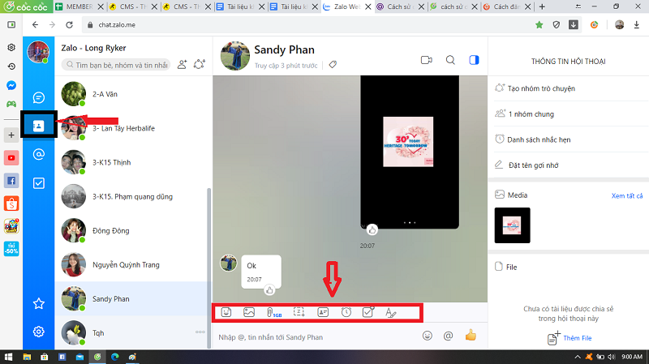Open YouTube shortcut in Cốc Cốc side panel

(x=11, y=157)
